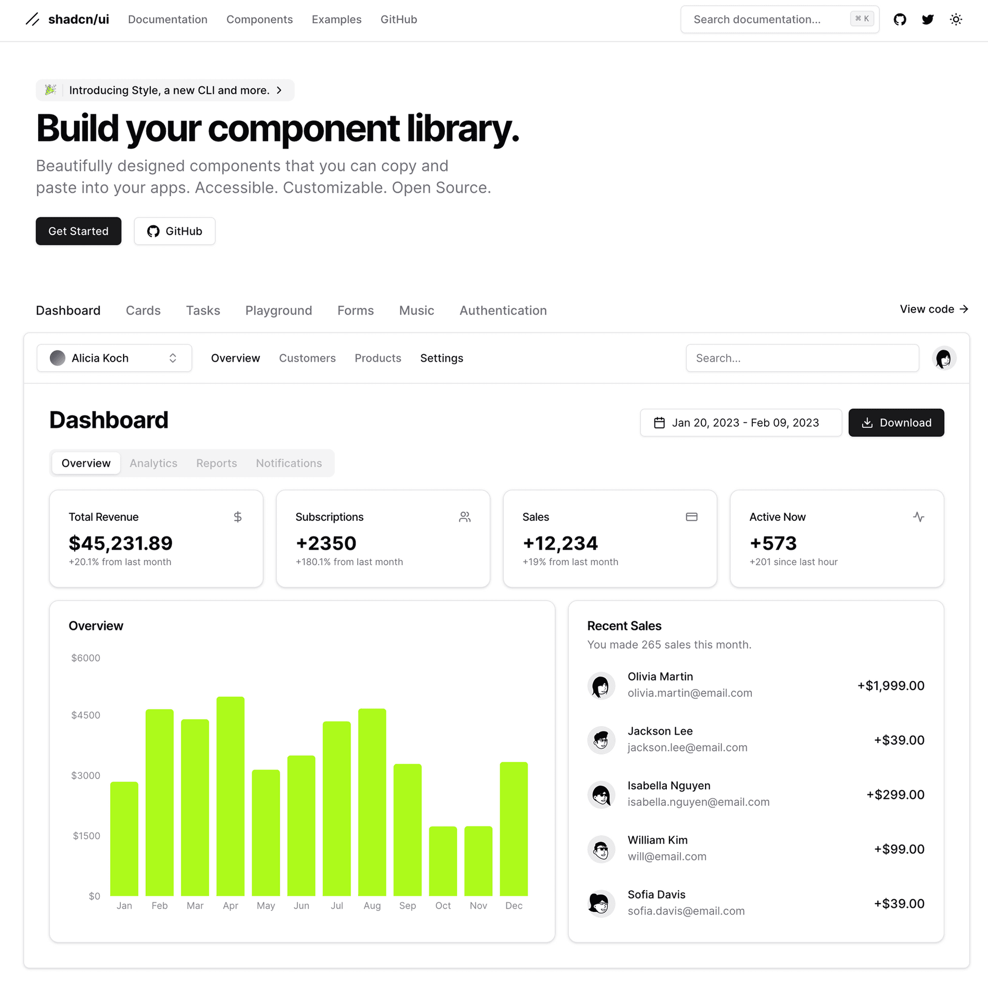Open the GitHub icon in header
The image size is (988, 987).
(899, 20)
